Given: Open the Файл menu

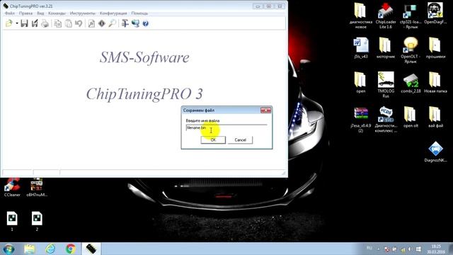Looking at the screenshot, I should pyautogui.click(x=9, y=13).
